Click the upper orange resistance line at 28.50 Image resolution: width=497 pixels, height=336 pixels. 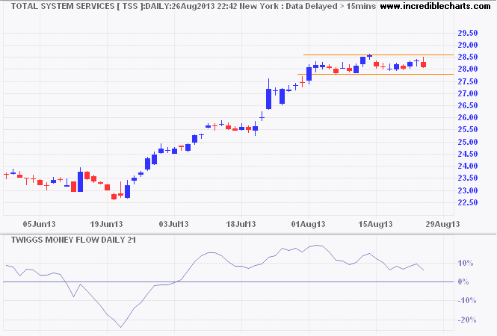pos(378,55)
